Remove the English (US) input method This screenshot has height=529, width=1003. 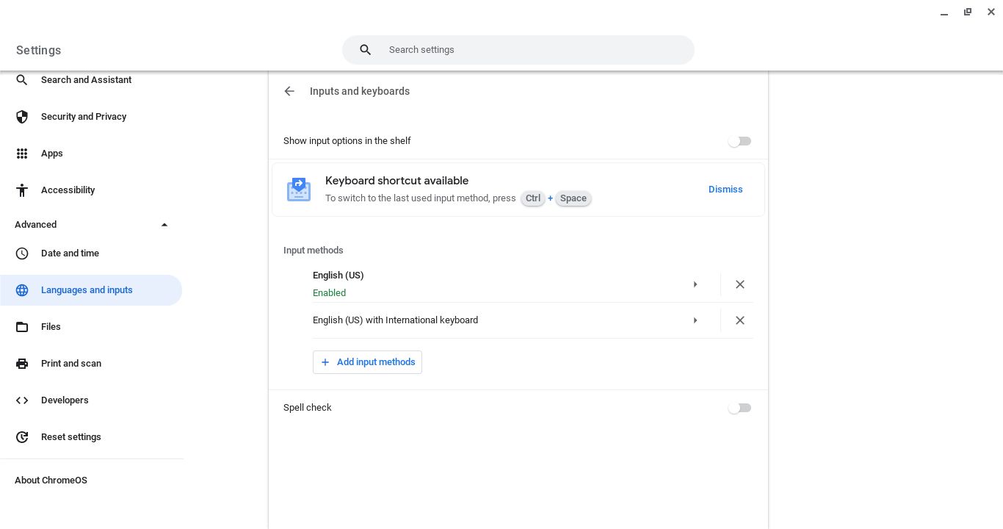point(740,284)
